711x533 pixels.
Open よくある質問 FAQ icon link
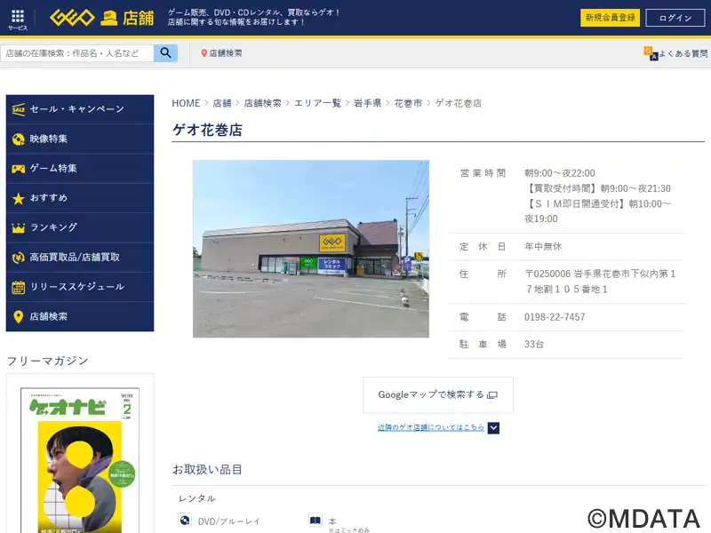pos(651,53)
